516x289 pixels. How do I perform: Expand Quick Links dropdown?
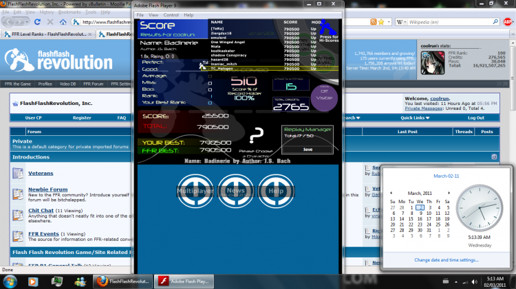pos(415,118)
